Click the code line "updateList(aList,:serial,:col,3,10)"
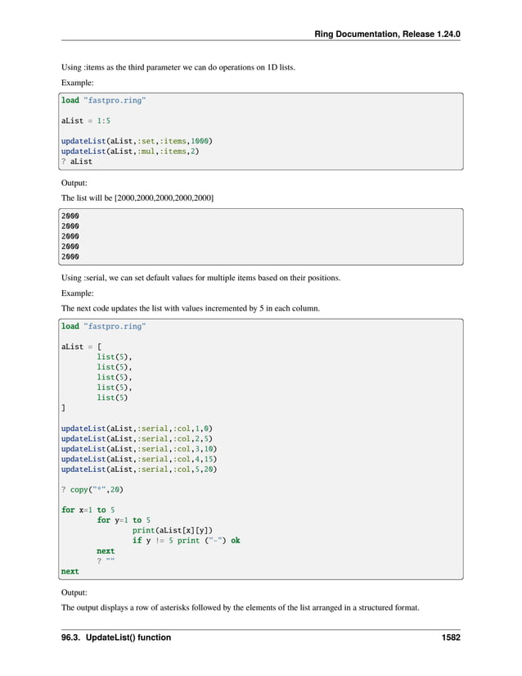The image size is (522, 676). pyautogui.click(x=139, y=449)
